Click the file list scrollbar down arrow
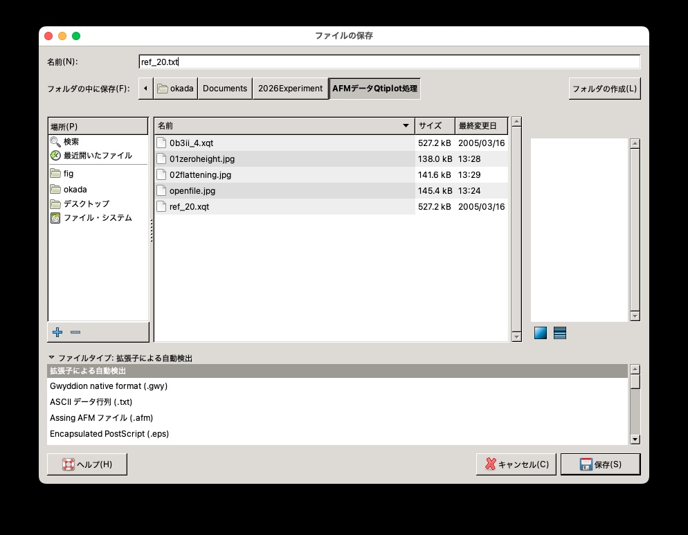The height and width of the screenshot is (535, 688). coord(516,336)
